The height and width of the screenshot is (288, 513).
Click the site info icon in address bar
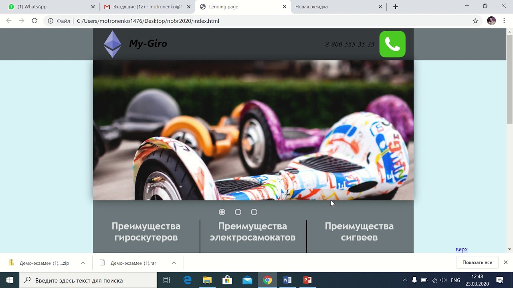coord(50,21)
